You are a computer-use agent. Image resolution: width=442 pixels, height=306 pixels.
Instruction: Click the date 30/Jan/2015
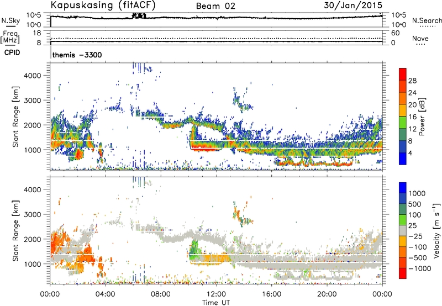click(353, 5)
